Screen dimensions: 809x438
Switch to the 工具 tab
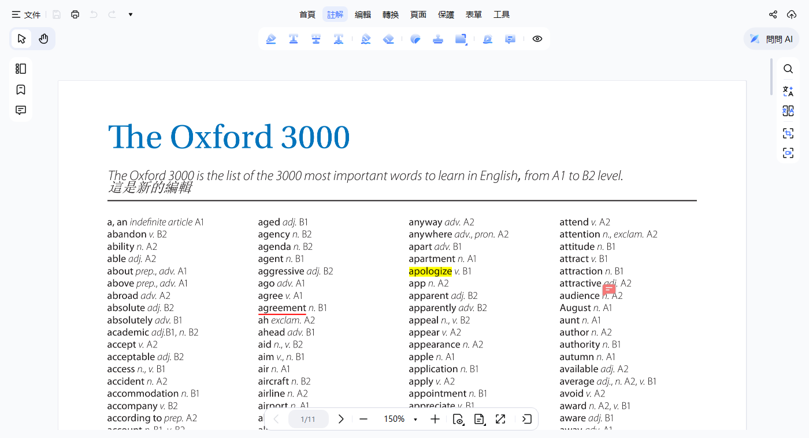pos(502,14)
